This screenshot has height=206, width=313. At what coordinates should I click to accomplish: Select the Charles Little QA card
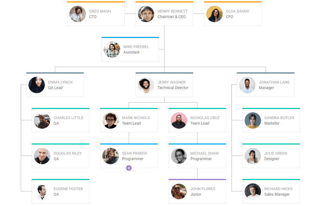coord(60,120)
